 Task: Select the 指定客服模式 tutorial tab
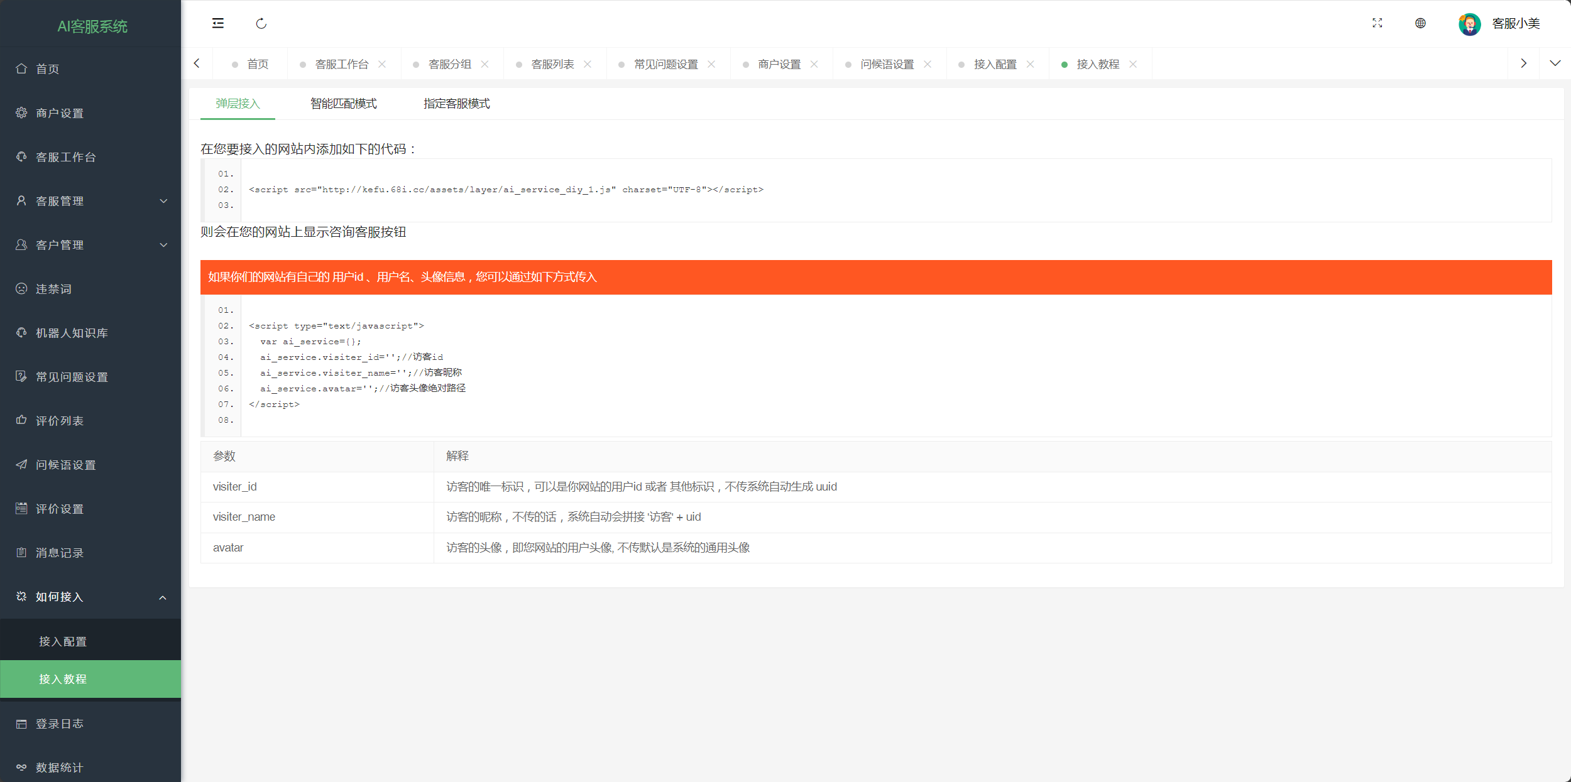coord(457,104)
